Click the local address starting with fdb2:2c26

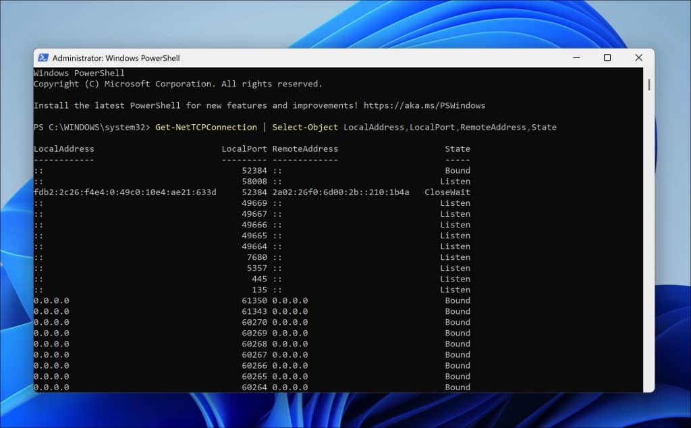point(125,192)
